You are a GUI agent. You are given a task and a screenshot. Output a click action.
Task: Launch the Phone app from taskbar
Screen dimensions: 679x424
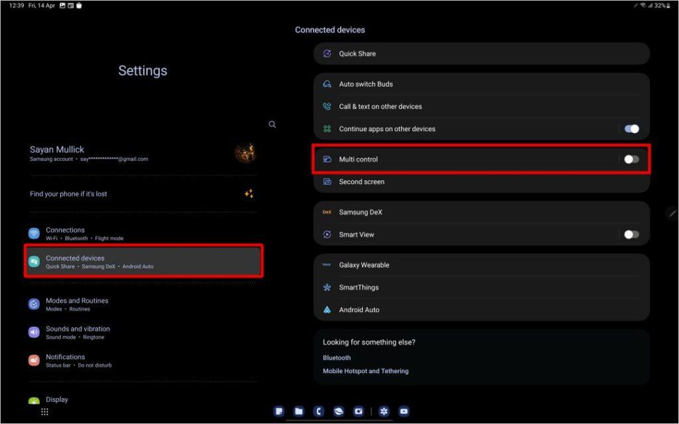coord(319,411)
